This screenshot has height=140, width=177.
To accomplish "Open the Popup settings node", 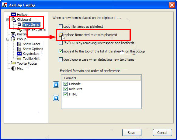I will click(22, 39).
